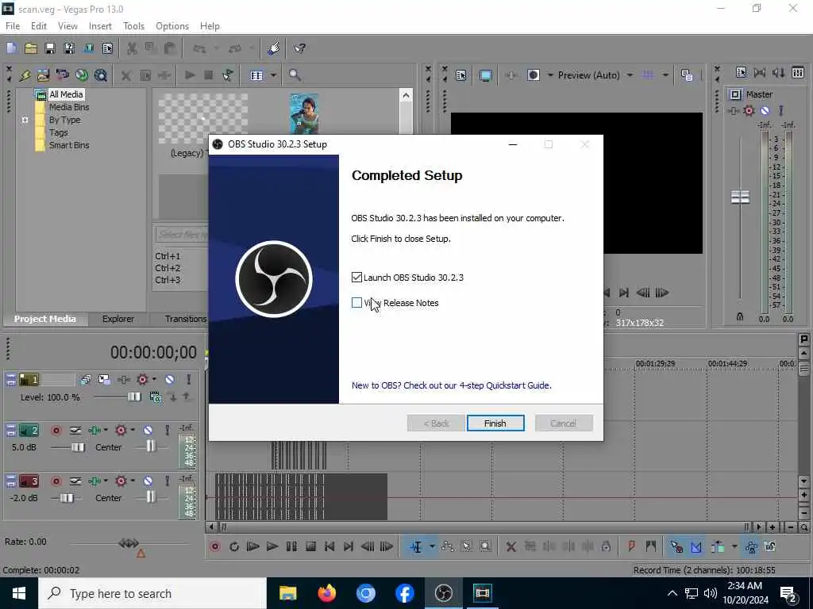Open the preview overlays grid dropdown arrow
The width and height of the screenshot is (813, 609).
click(665, 75)
